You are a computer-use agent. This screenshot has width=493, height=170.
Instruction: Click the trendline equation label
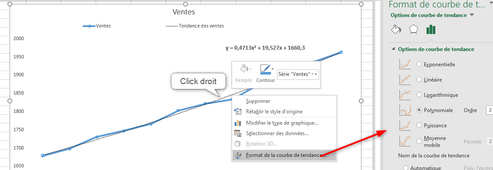coord(265,48)
